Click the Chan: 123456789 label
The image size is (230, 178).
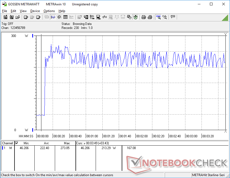pyautogui.click(x=13, y=28)
